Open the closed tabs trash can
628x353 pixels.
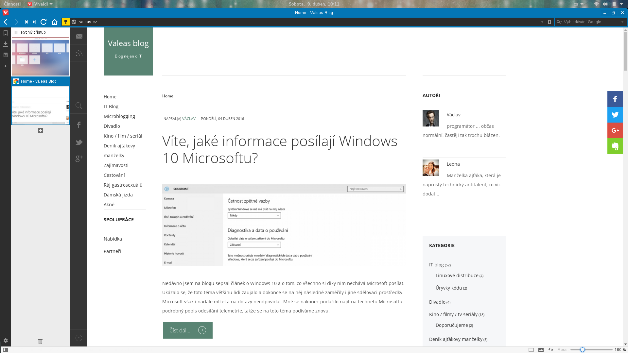[40, 342]
